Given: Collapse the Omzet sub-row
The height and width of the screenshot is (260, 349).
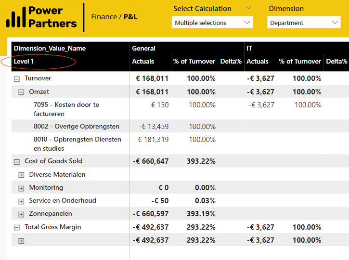Looking at the screenshot, I should pyautogui.click(x=21, y=92).
